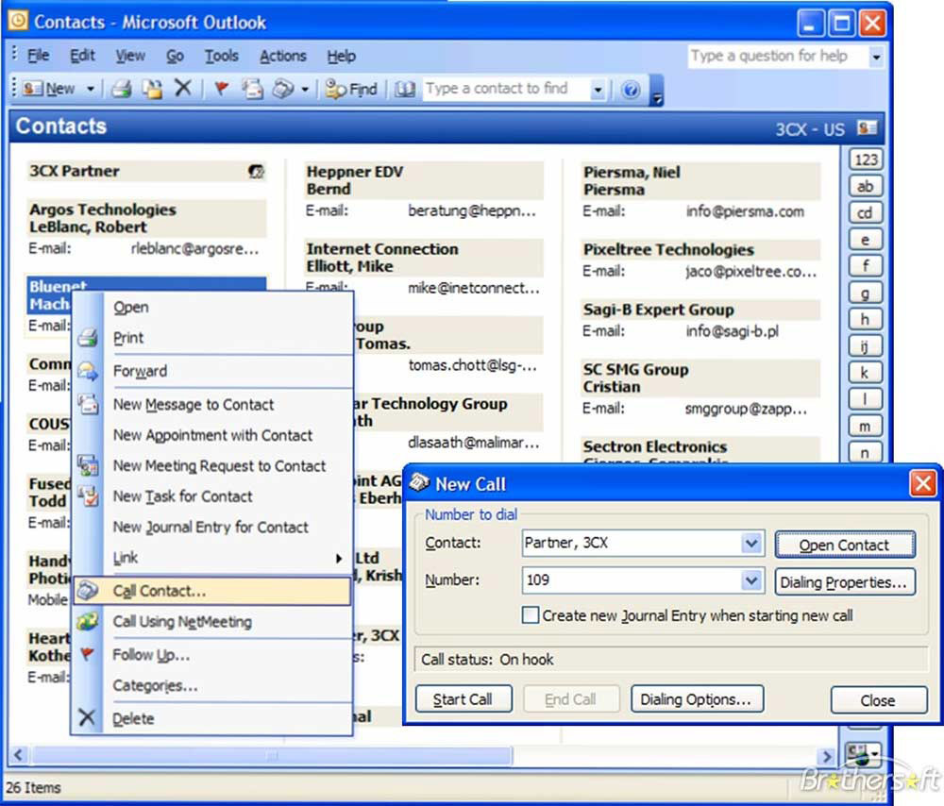944x806 pixels.
Task: Enable Create new Journal Entry checkbox
Action: point(530,615)
